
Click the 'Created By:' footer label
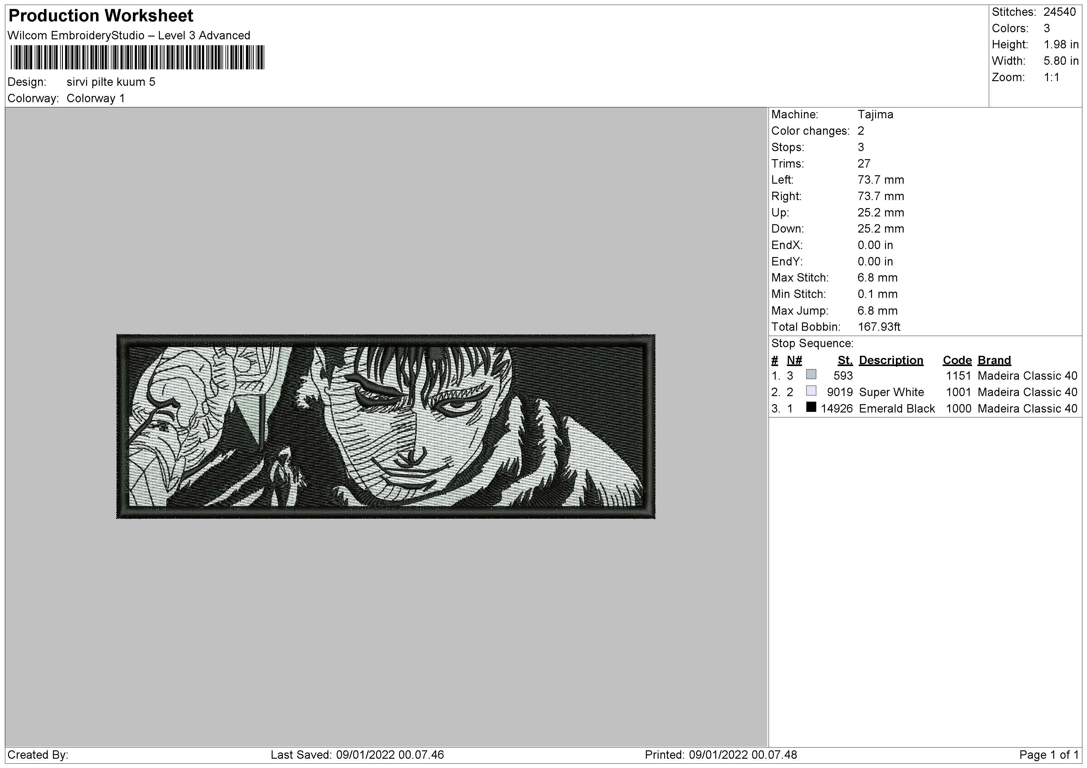38,755
